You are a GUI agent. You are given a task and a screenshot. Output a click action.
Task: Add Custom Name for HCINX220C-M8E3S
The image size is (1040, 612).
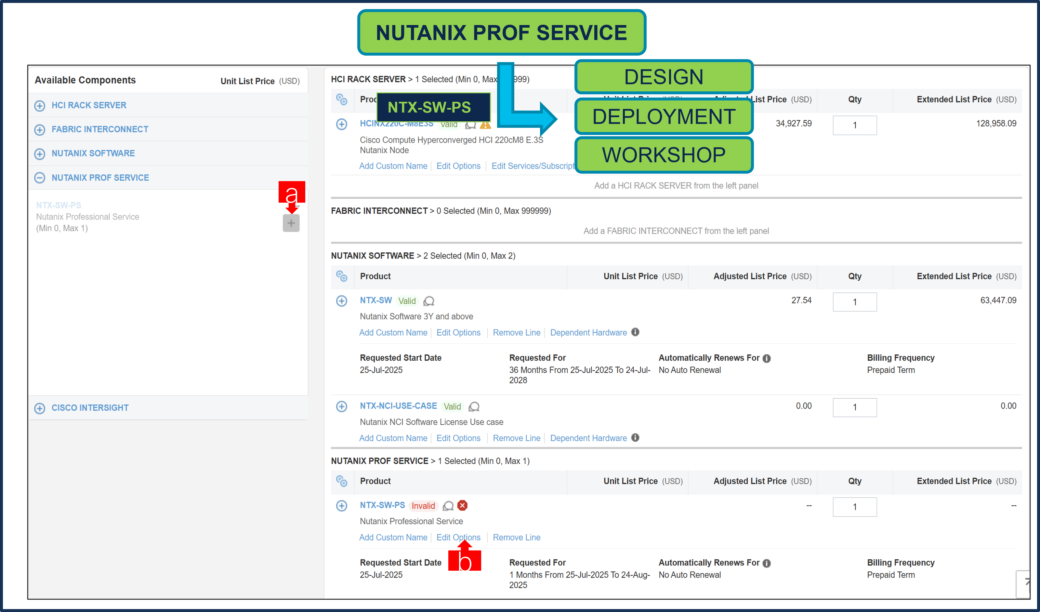click(393, 166)
